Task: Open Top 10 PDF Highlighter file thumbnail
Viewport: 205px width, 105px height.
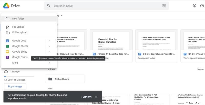Action: pyautogui.click(x=149, y=99)
